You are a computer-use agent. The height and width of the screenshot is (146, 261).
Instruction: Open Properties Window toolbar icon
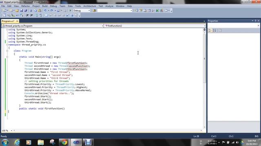click(140, 11)
